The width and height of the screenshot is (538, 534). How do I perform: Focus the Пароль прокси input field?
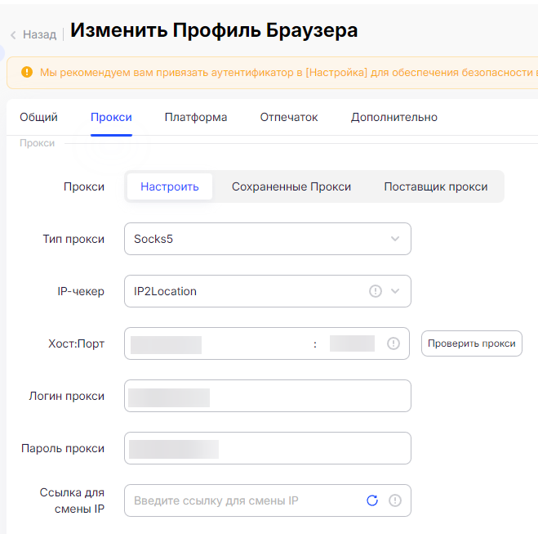pyautogui.click(x=268, y=448)
